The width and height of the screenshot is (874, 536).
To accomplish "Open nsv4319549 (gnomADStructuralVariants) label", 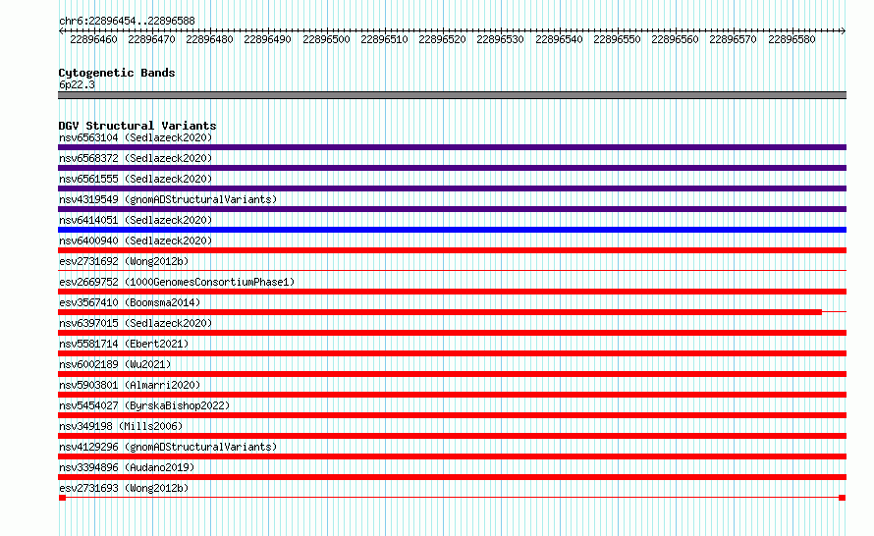I will 168,199.
